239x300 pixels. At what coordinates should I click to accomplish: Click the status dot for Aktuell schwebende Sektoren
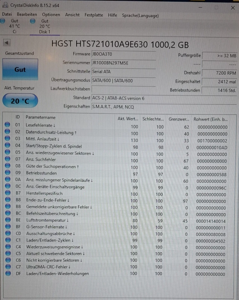(8, 253)
